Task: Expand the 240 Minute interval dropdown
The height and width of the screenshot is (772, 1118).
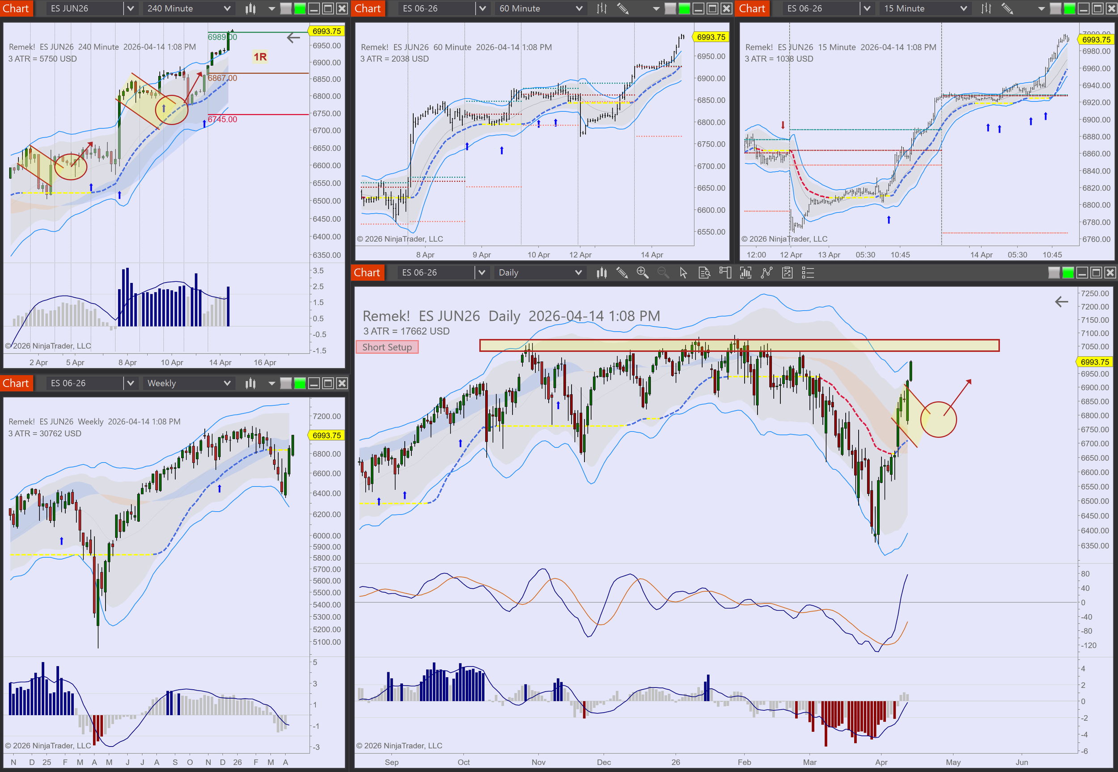Action: [x=227, y=8]
